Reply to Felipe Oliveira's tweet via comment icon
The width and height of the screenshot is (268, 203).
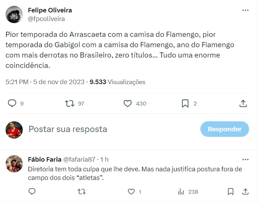12,103
